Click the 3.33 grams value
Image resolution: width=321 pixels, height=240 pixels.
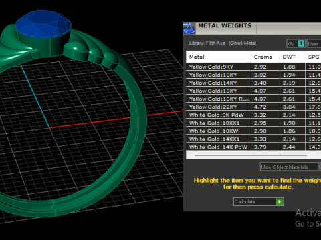pos(260,139)
